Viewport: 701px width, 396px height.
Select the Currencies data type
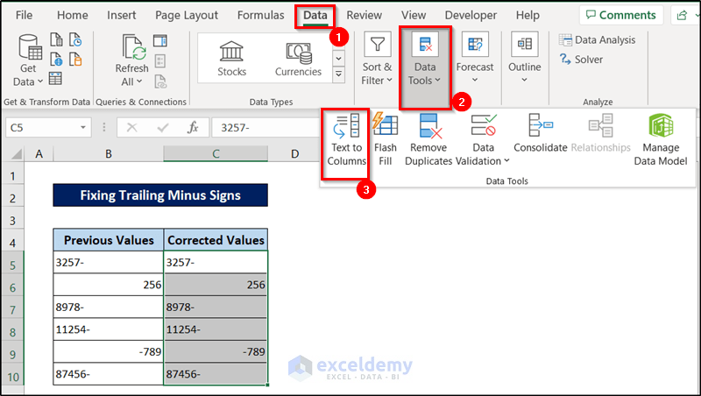click(x=298, y=59)
